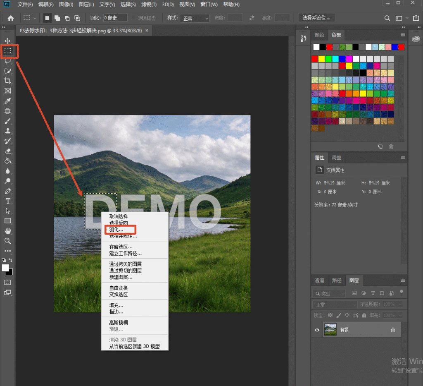The image size is (423, 386).
Task: Choose 填充... in the context menu
Action: 116,305
